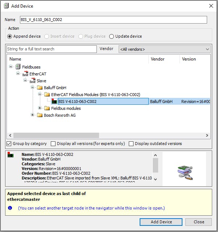Image resolution: width=218 pixels, height=232 pixels.
Task: Select the Fieldbus modules tree item
Action: 66,108
